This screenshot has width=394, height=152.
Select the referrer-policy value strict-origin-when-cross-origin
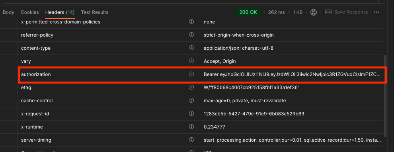pyautogui.click(x=238, y=35)
